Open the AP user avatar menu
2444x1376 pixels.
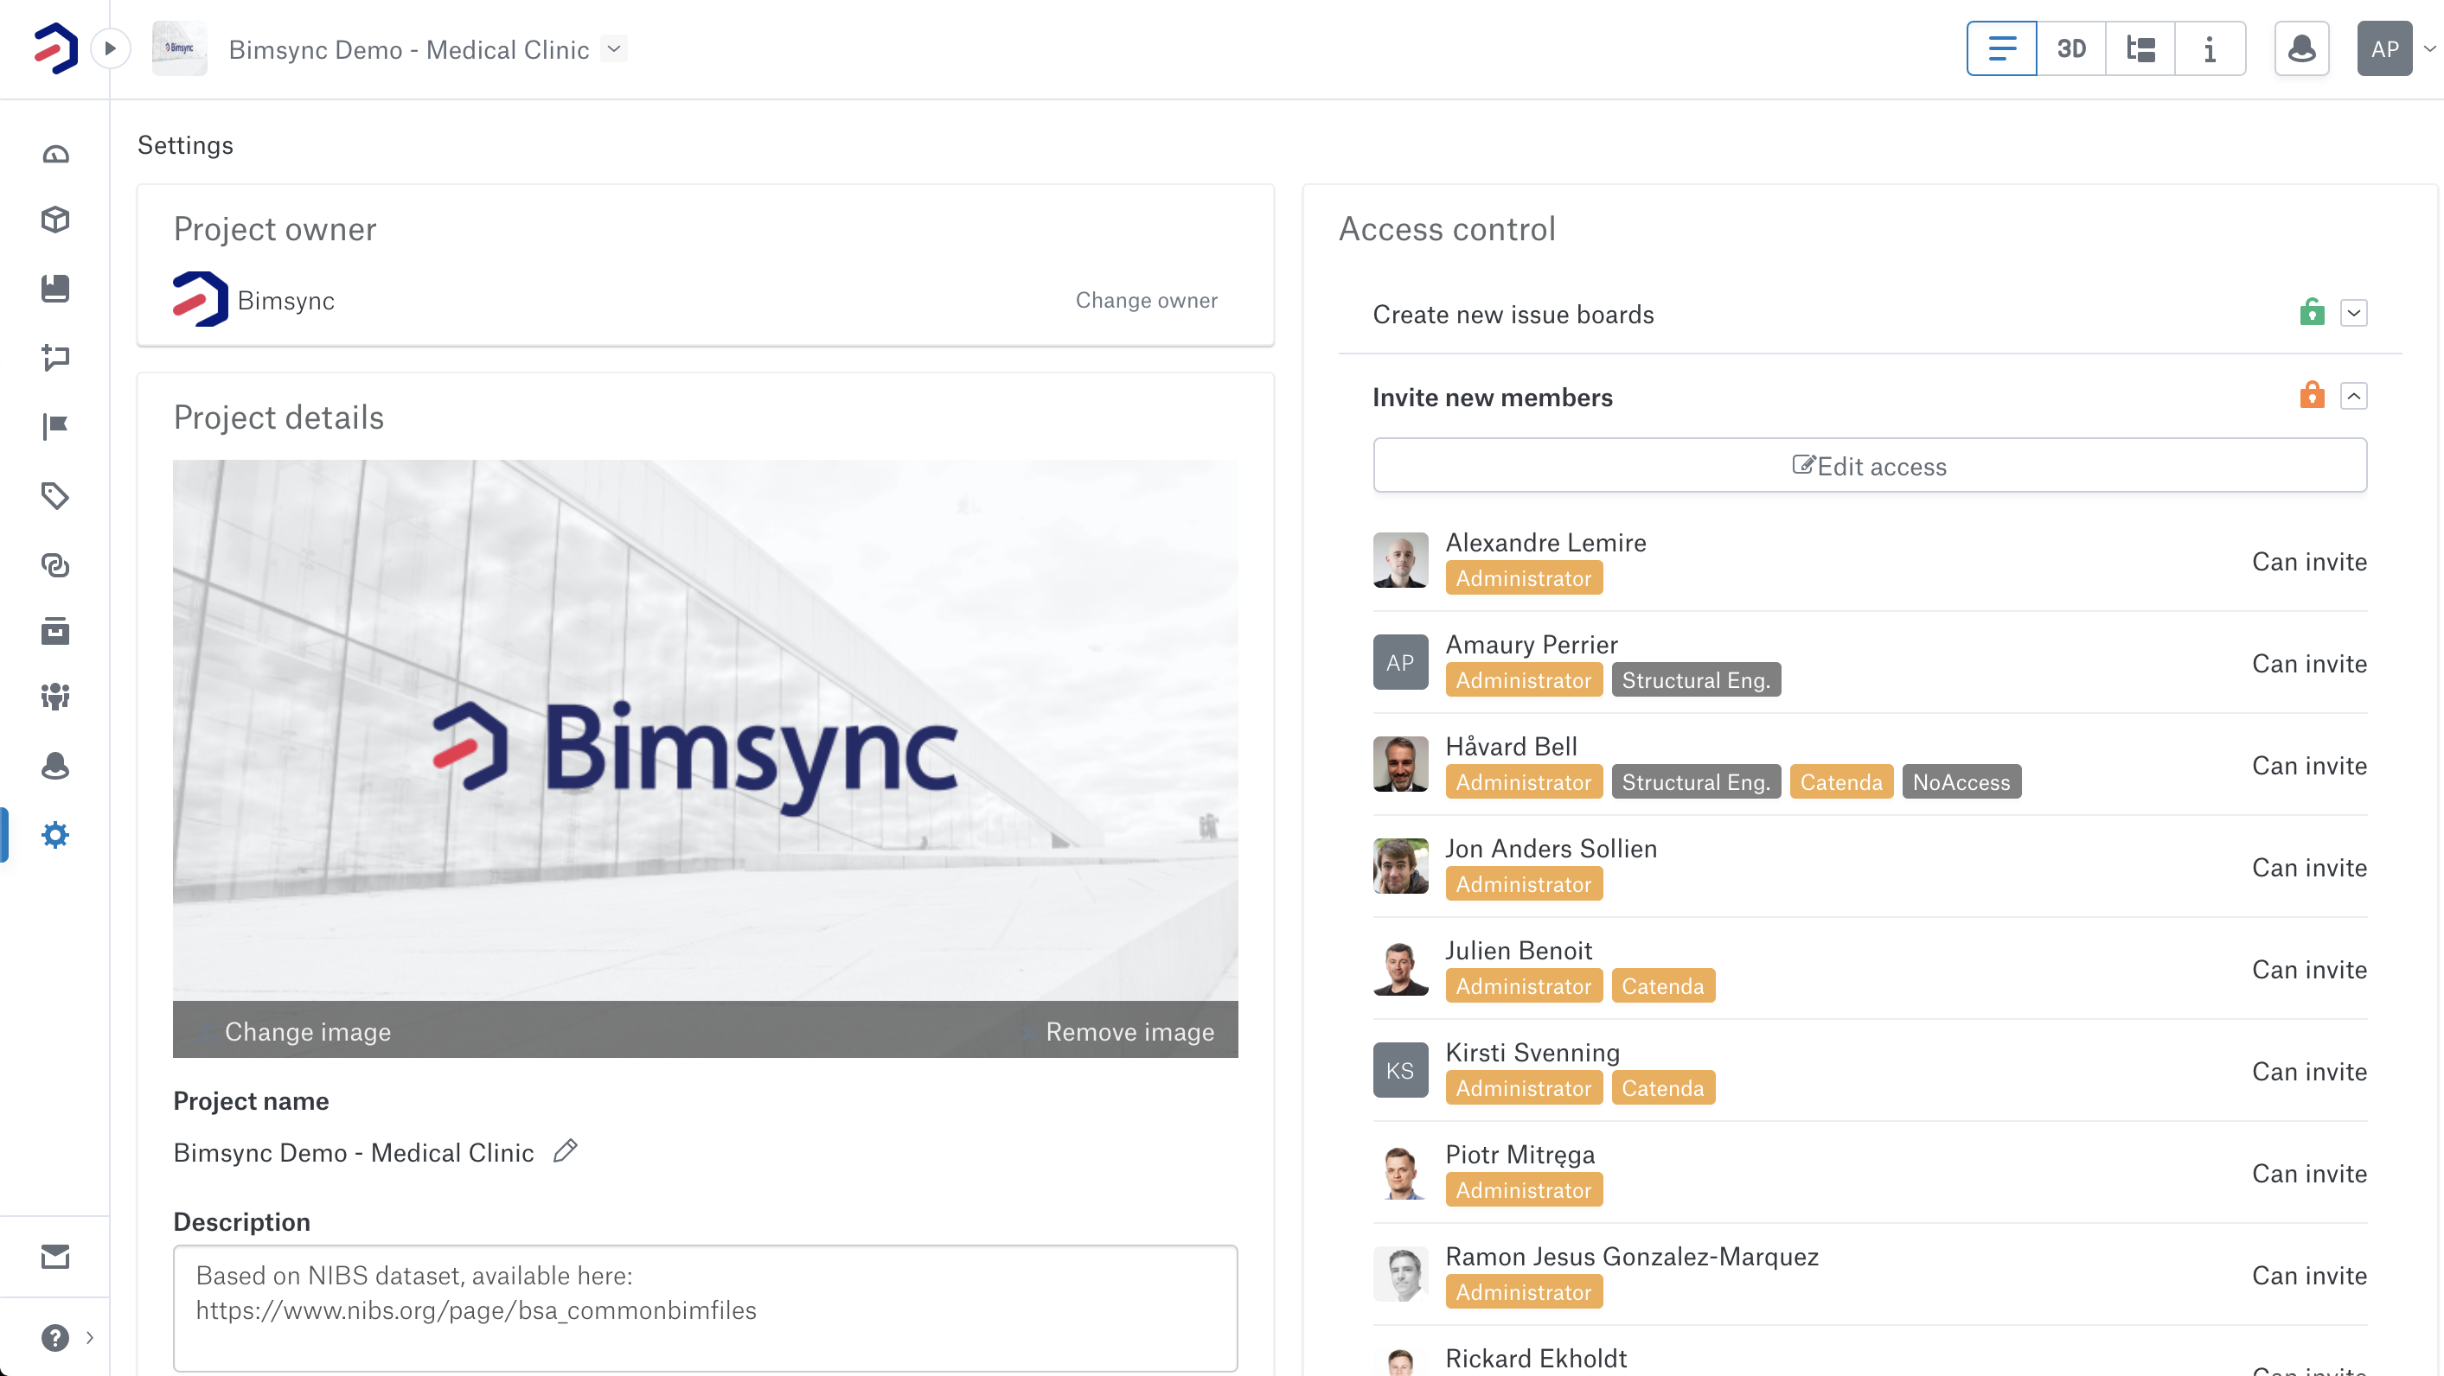[x=2384, y=48]
